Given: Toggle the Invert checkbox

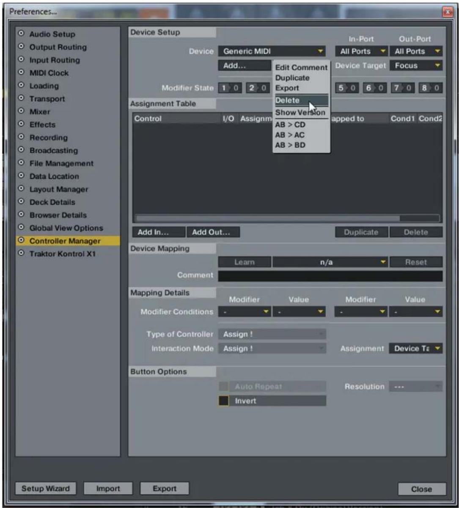Looking at the screenshot, I should (x=223, y=401).
